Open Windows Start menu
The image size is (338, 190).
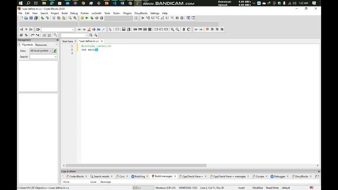(21, 3)
